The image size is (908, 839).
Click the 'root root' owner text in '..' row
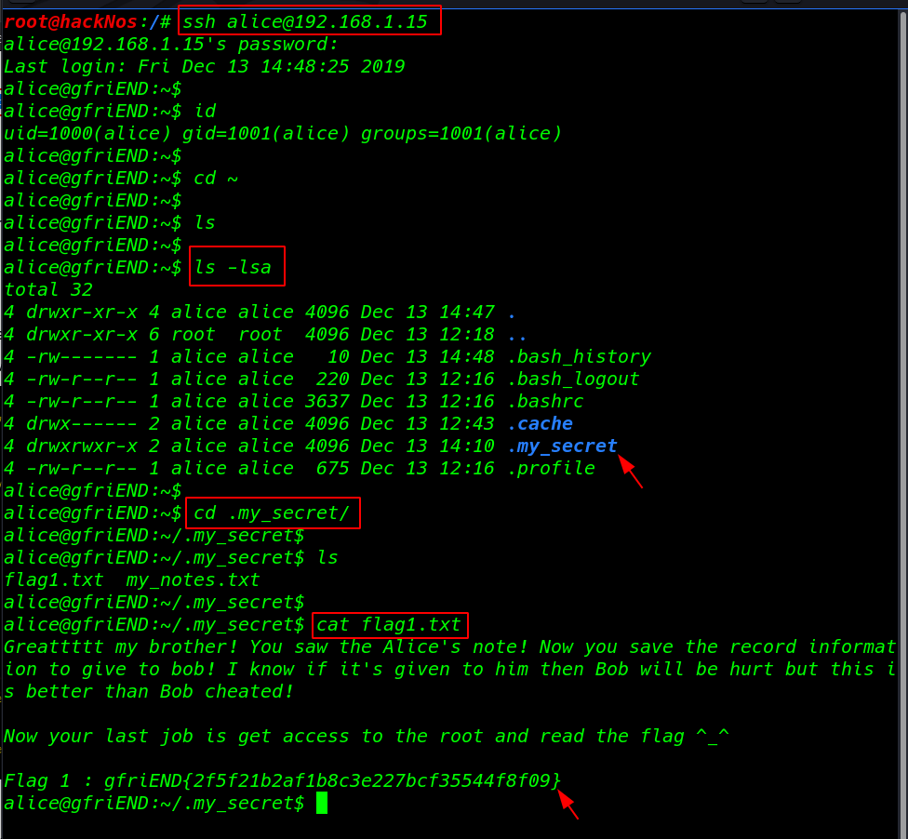pos(226,334)
